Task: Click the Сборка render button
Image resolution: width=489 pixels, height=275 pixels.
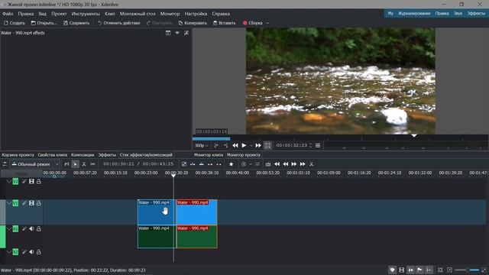Action: click(x=253, y=23)
